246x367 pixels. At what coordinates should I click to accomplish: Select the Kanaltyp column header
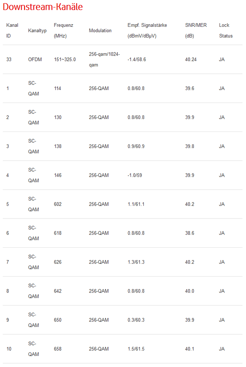click(37, 30)
